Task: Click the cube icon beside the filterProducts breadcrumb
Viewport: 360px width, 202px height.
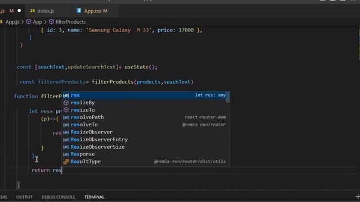Action: (51, 22)
